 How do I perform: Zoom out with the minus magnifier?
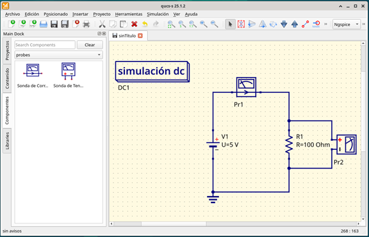214,24
